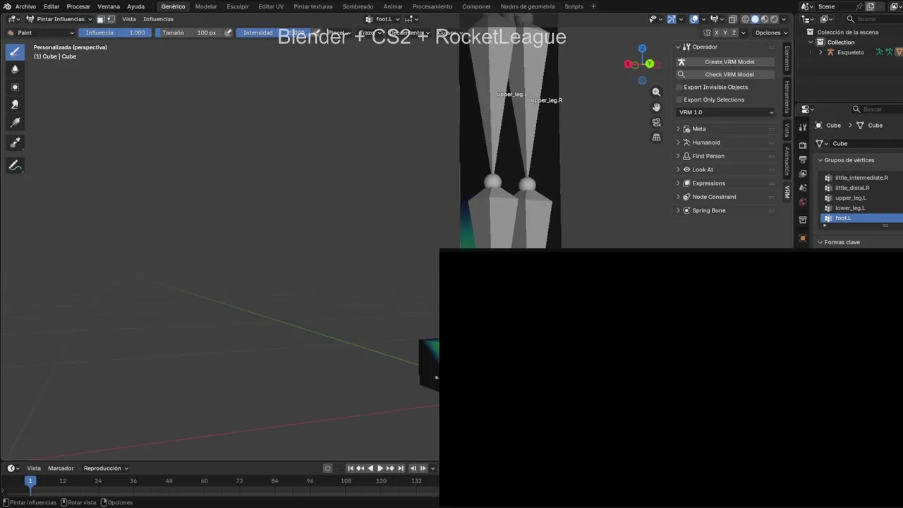Open the Paint brush selector dropdown
This screenshot has width=903, height=508.
(x=40, y=32)
